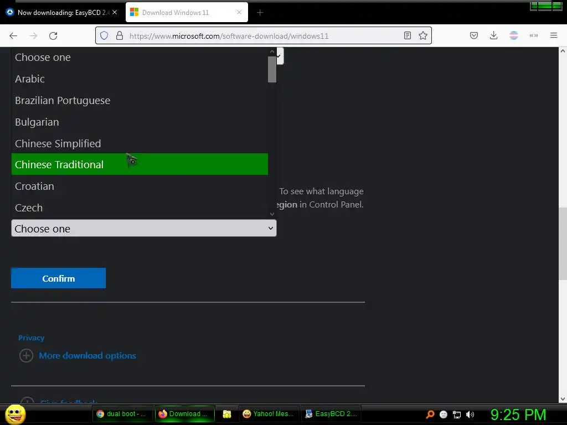The height and width of the screenshot is (425, 567).
Task: Select highlighted Chinese Traditional option
Action: click(x=140, y=164)
